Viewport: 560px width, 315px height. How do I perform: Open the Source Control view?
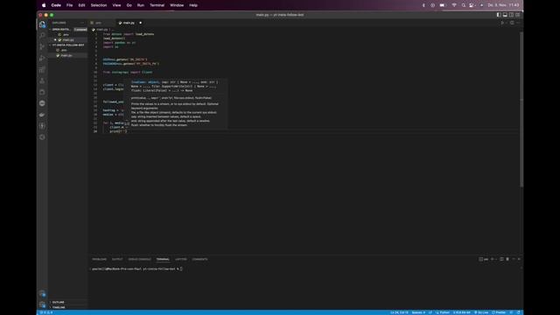[x=42, y=46]
